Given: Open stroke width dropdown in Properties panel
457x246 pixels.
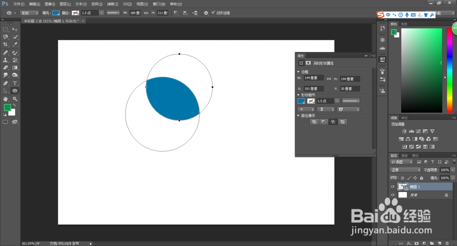Looking at the screenshot, I should [x=337, y=101].
